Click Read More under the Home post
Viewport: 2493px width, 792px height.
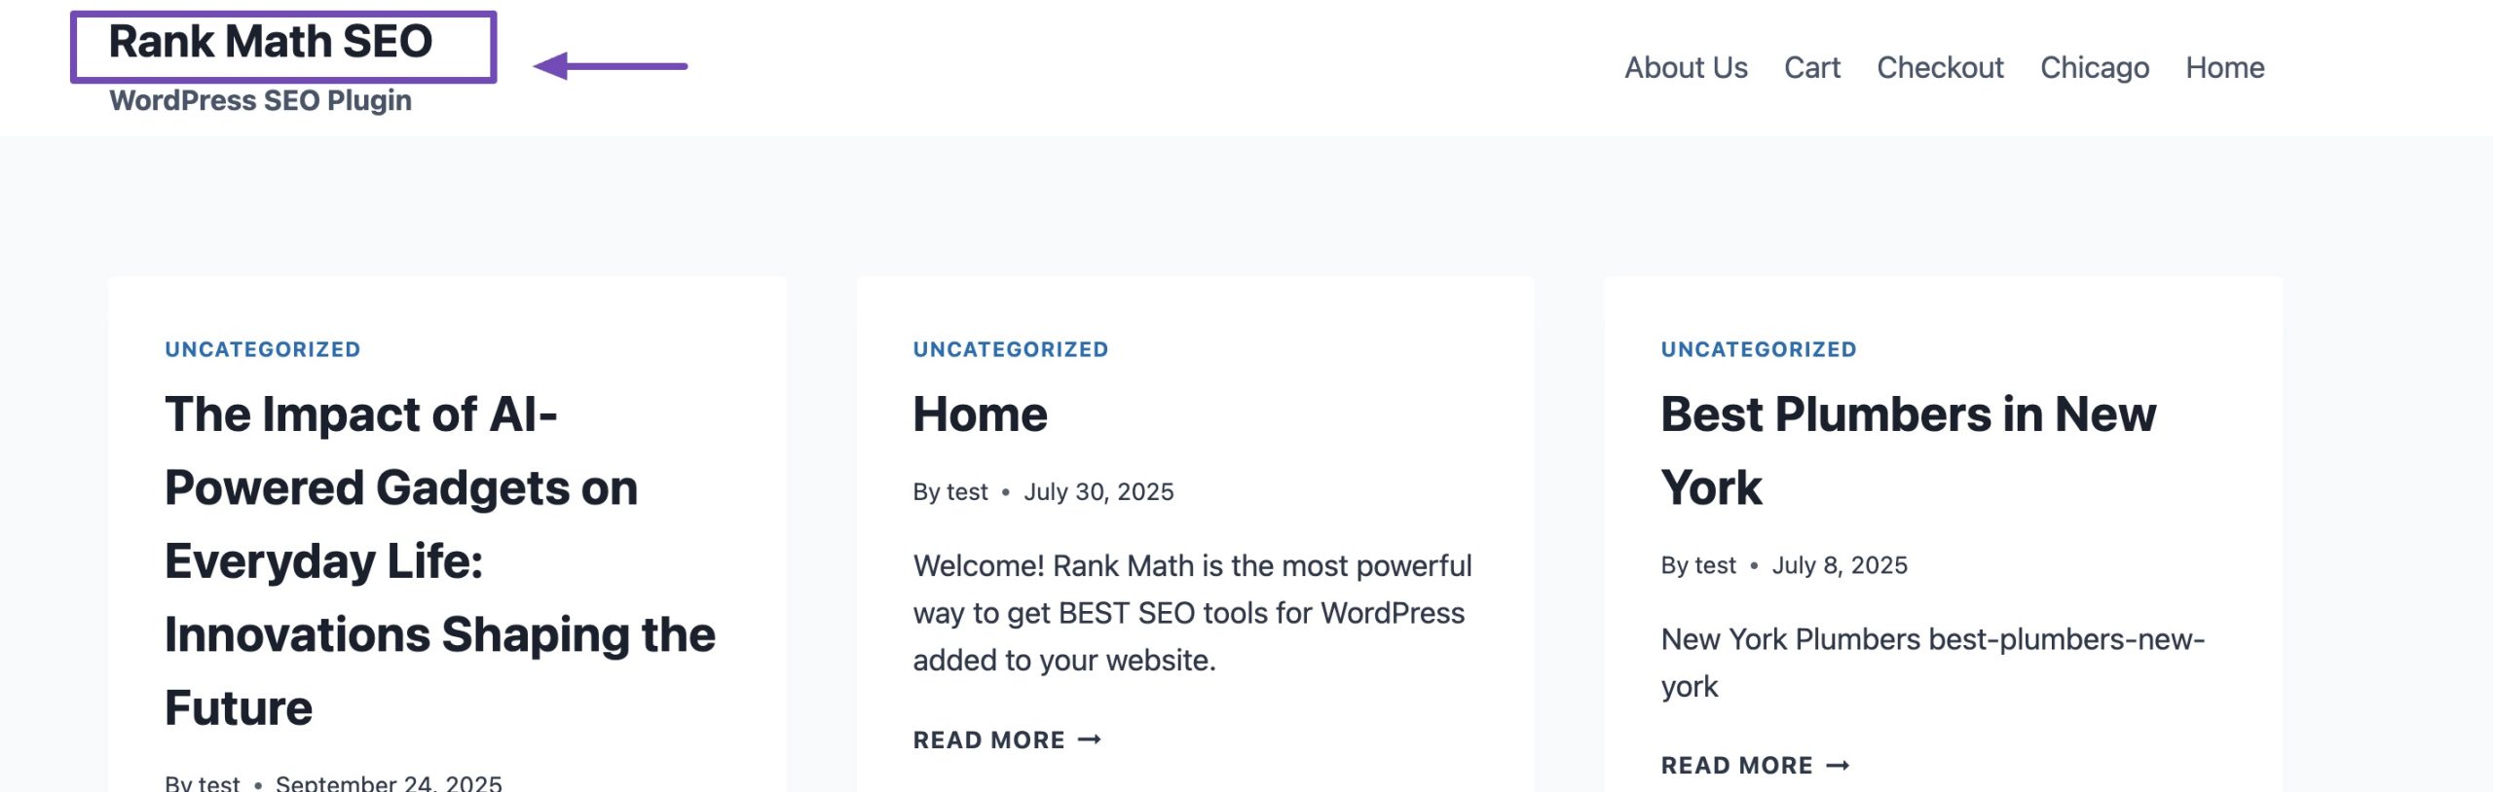(988, 740)
